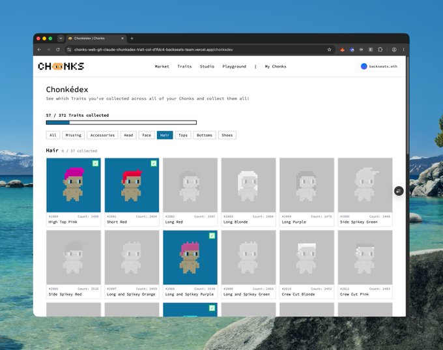Screen dimensions: 443x350
Task: Open the Long Purple trait thumbnail
Action: 307,185
